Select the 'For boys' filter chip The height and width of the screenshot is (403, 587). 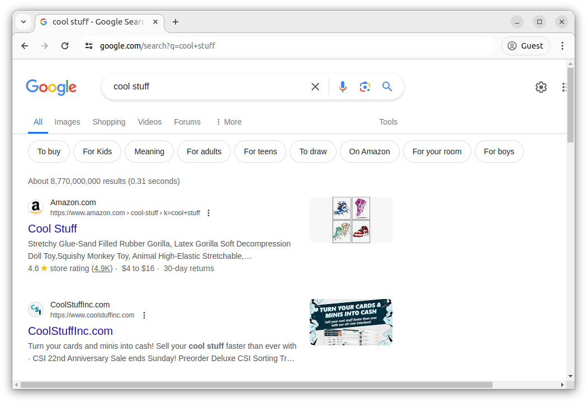coord(499,151)
